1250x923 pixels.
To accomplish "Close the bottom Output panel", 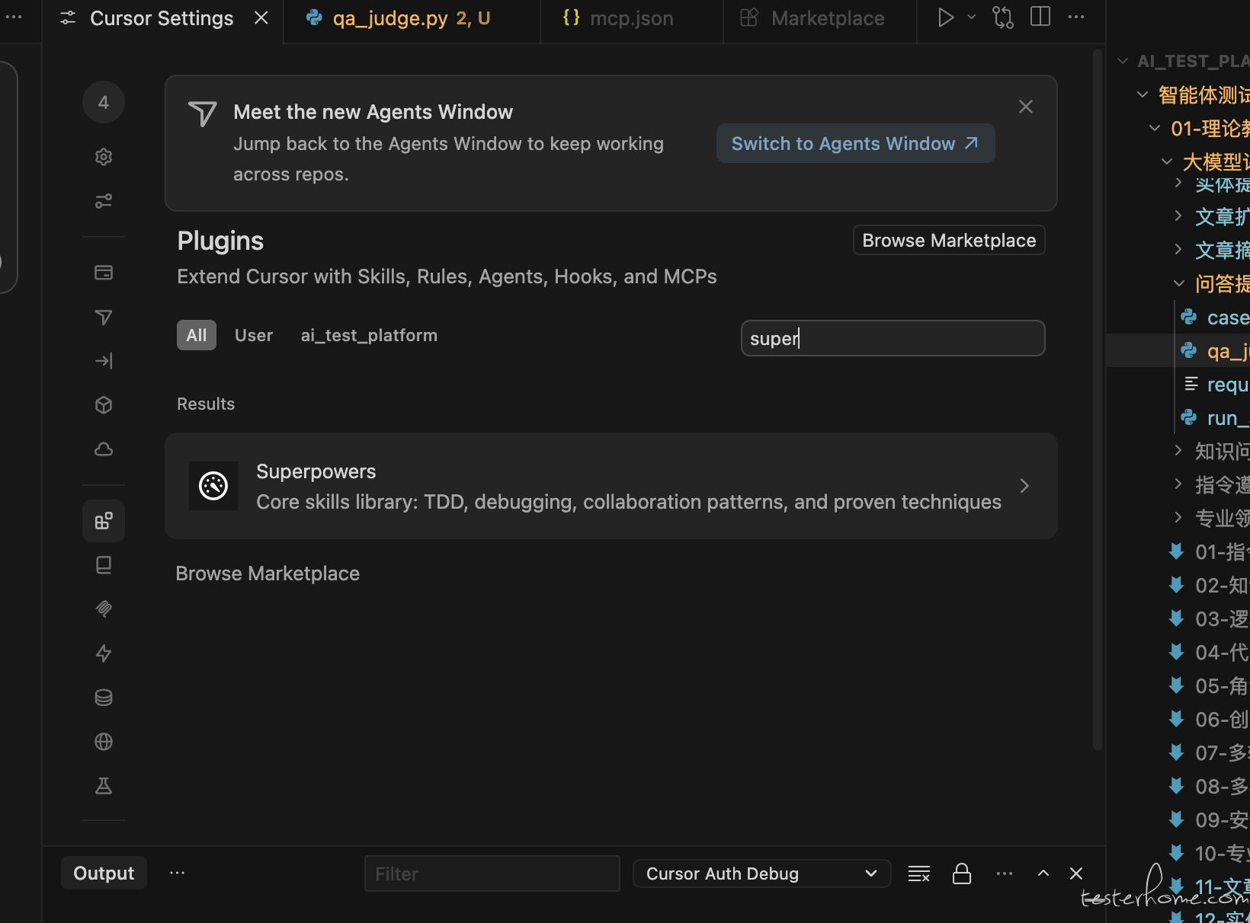I will [x=1076, y=873].
